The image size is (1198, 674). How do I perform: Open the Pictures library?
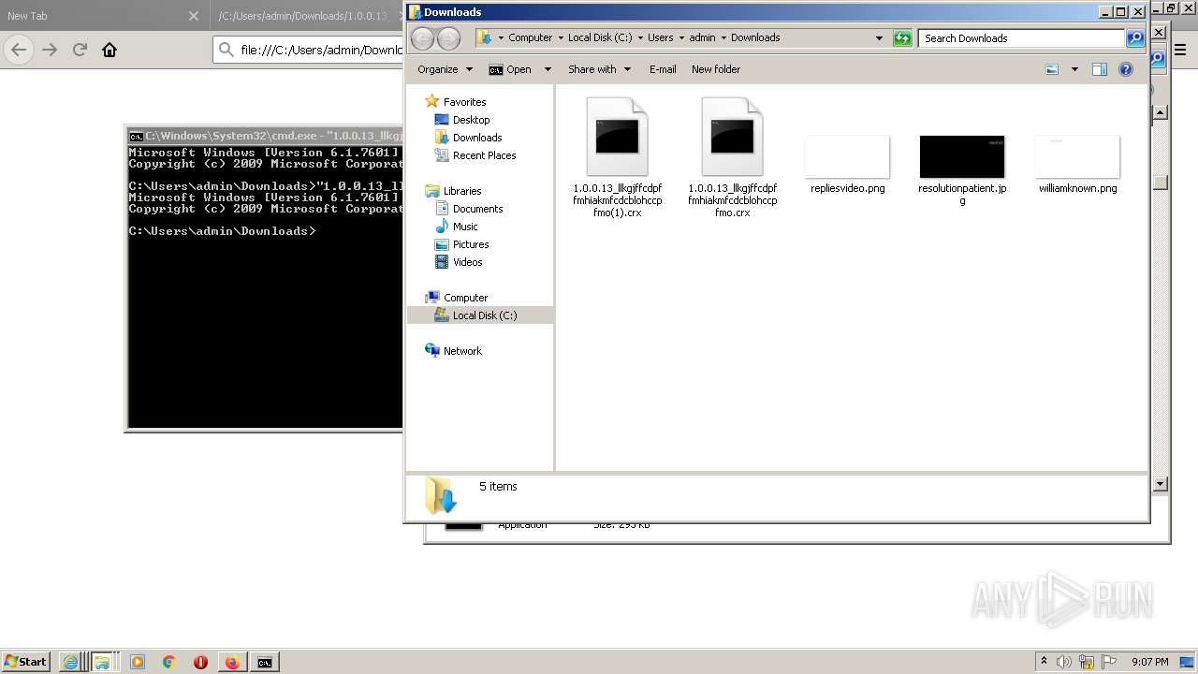[471, 244]
